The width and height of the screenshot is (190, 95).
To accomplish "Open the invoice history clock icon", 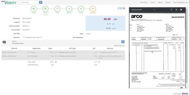I will click(119, 8).
